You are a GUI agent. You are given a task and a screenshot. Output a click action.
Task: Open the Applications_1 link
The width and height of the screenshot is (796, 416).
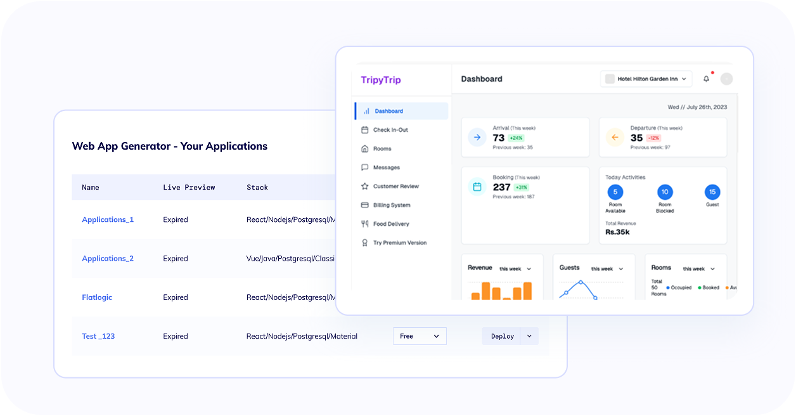coord(108,219)
